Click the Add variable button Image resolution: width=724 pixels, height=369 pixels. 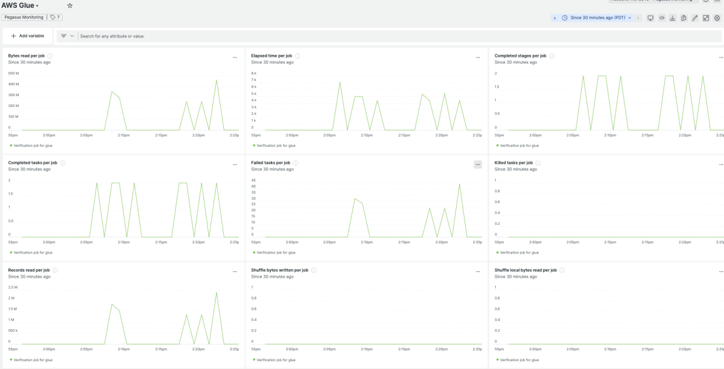coord(27,36)
